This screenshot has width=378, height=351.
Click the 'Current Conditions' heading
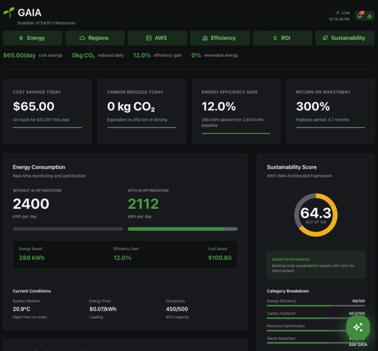pyautogui.click(x=32, y=291)
